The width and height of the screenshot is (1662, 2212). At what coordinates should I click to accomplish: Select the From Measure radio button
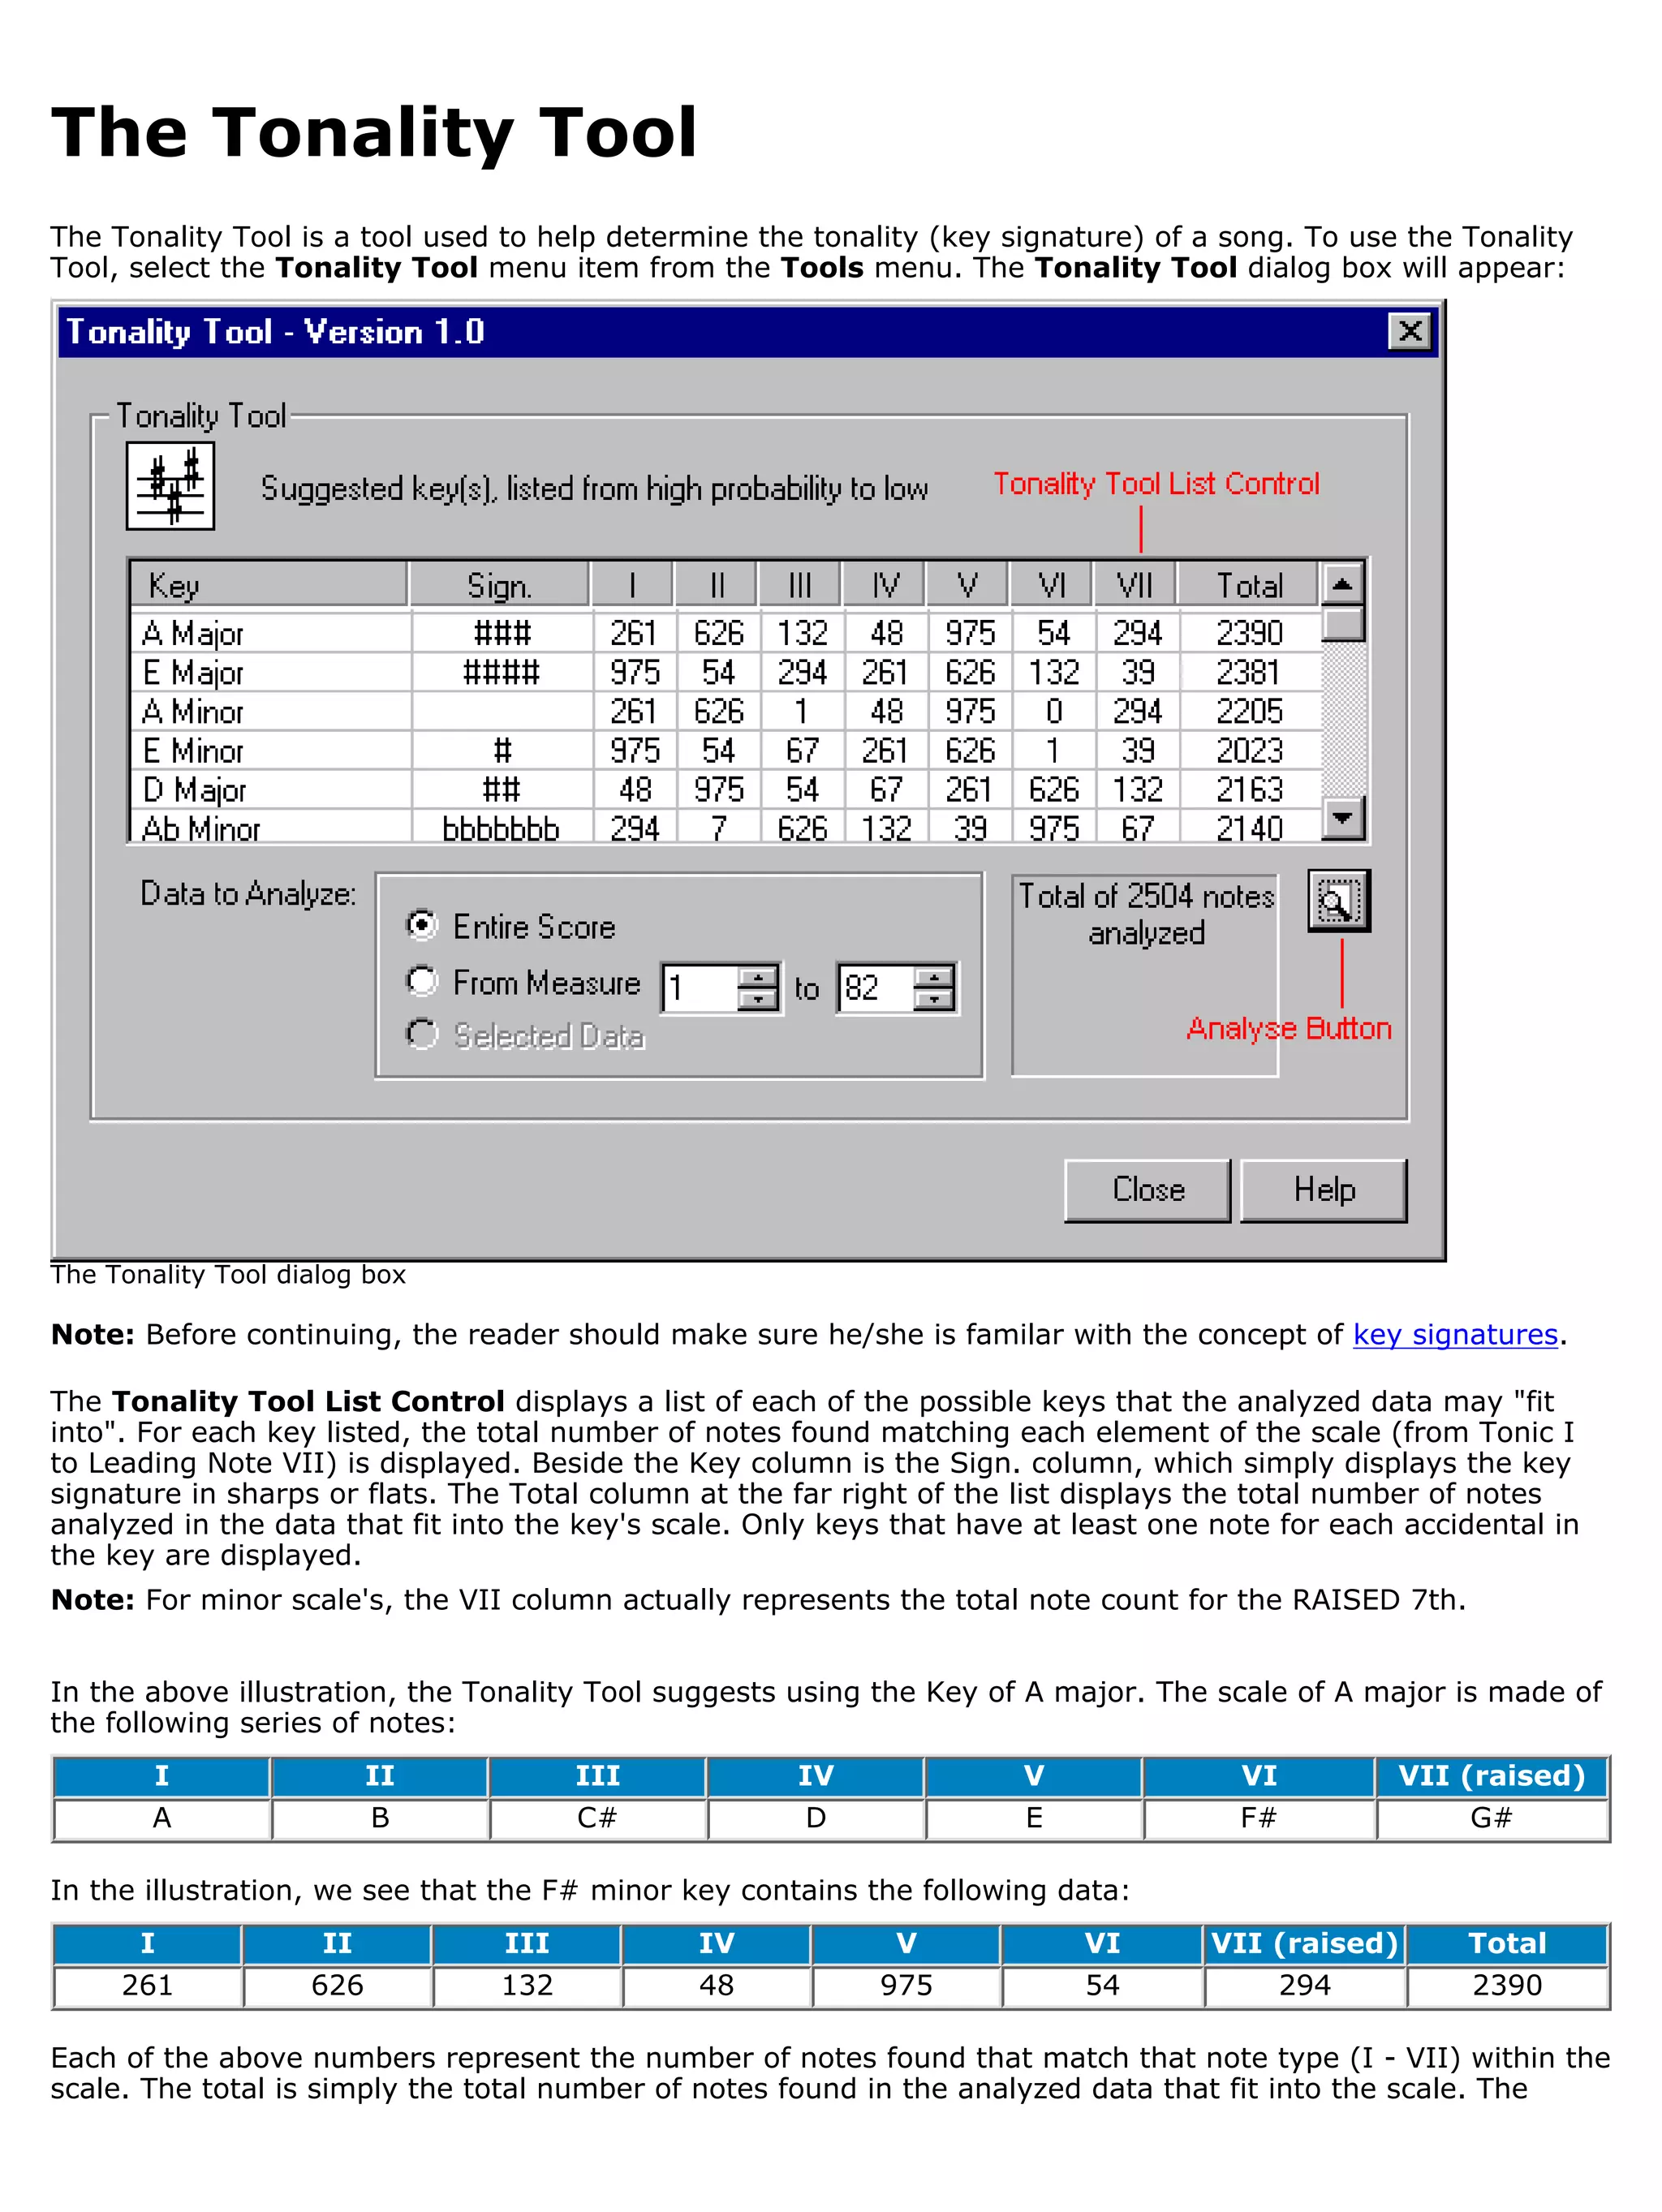(422, 981)
